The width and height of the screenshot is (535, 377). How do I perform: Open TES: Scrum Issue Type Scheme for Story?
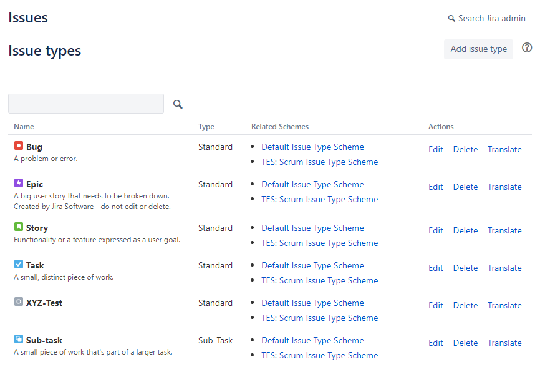coord(320,243)
